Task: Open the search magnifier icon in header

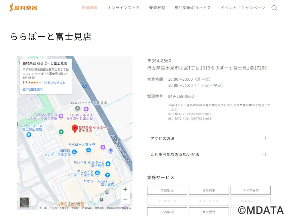Action: click(x=274, y=8)
